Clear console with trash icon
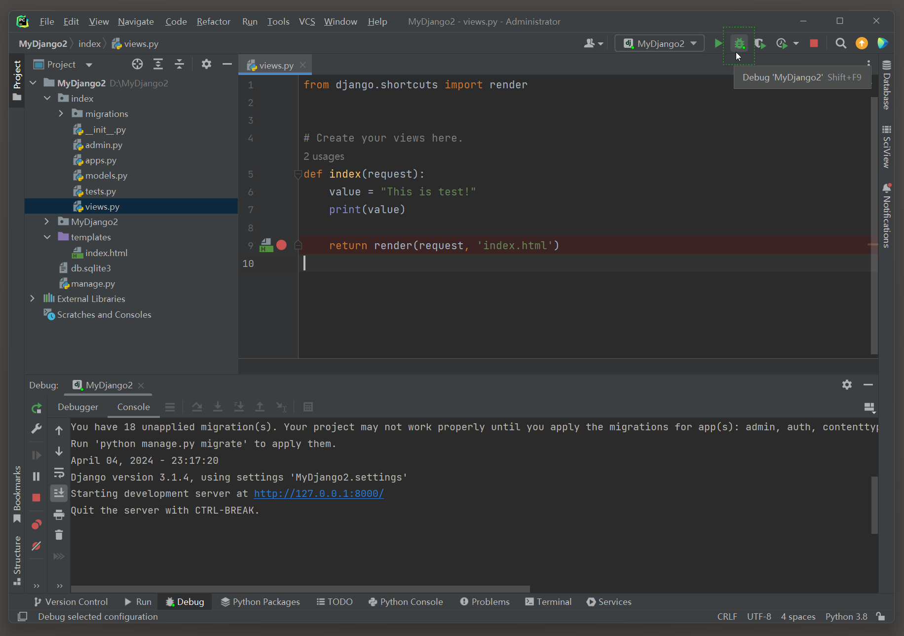Image resolution: width=904 pixels, height=636 pixels. coord(59,535)
